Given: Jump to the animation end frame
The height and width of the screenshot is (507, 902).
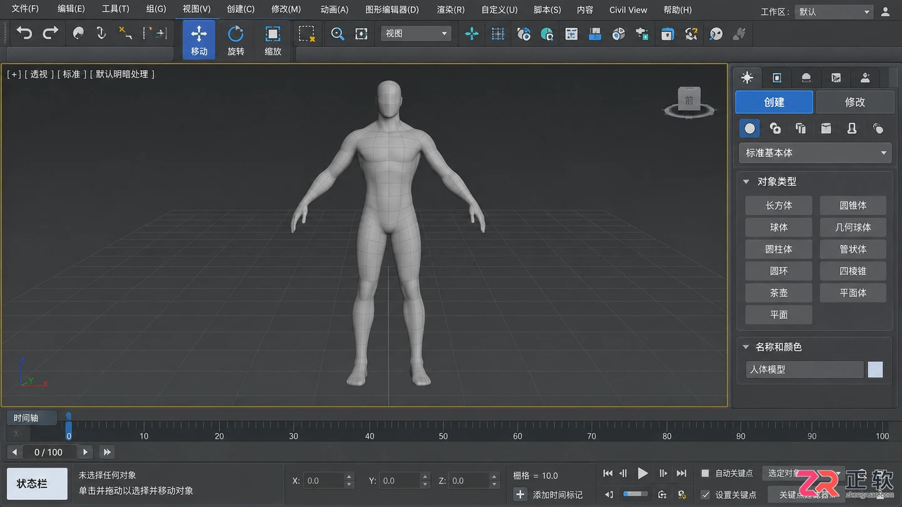Looking at the screenshot, I should tap(682, 474).
